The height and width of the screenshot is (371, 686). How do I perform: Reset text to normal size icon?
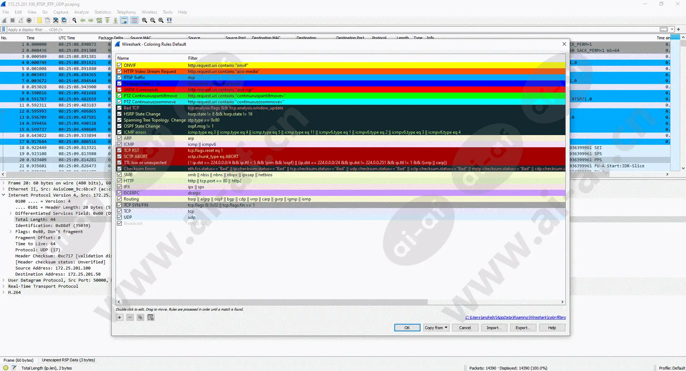click(x=161, y=20)
